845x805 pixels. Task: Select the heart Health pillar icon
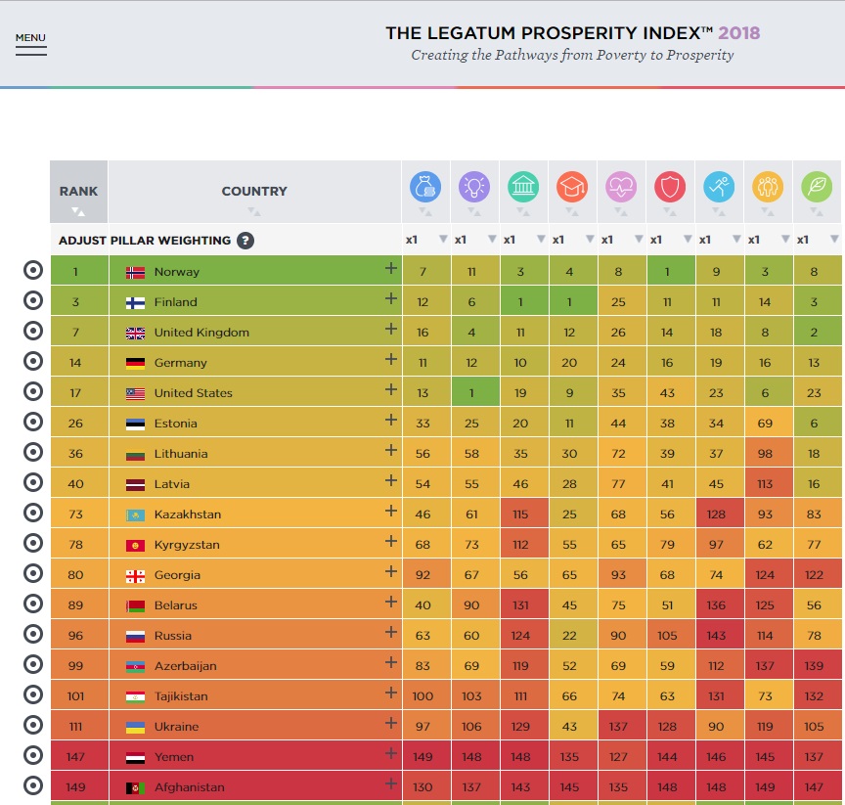pos(621,186)
